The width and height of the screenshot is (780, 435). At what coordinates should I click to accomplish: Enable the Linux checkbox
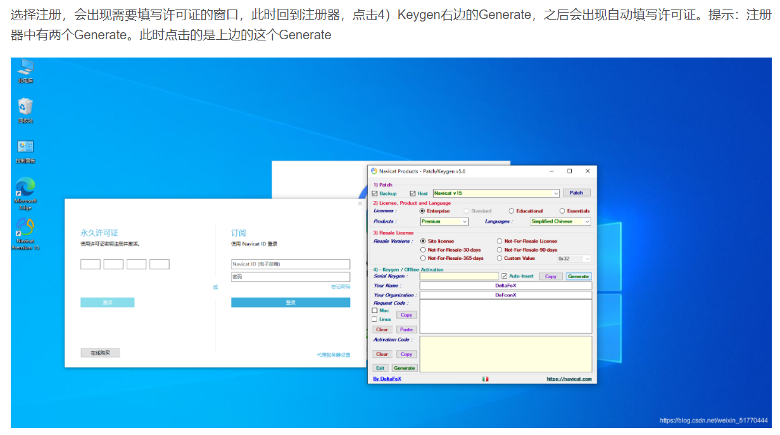pyautogui.click(x=375, y=319)
